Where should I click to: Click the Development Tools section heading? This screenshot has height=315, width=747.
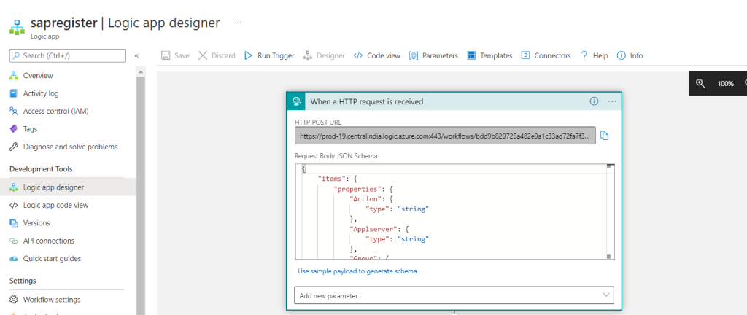coord(41,169)
